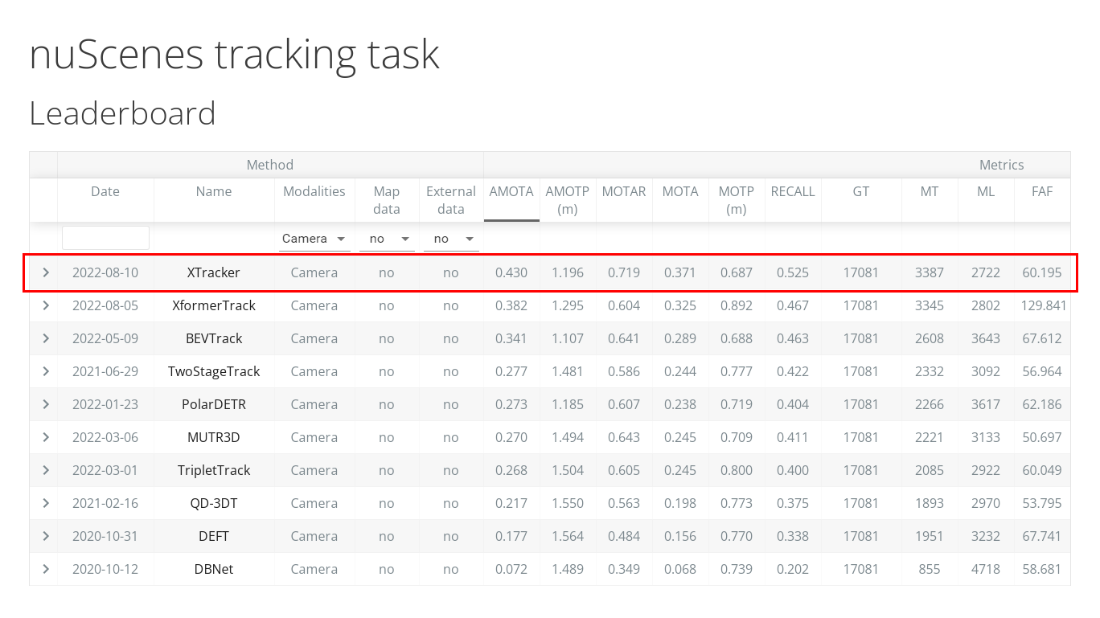Screen dimensions: 1100x618
Task: Click AMOTA value 0.430
Action: point(511,272)
